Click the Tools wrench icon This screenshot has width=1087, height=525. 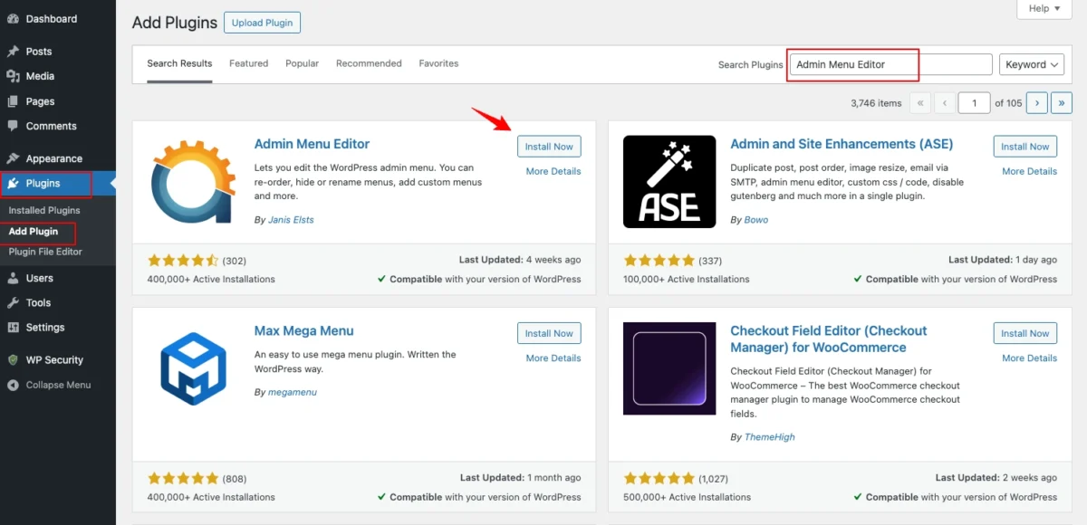(x=13, y=302)
